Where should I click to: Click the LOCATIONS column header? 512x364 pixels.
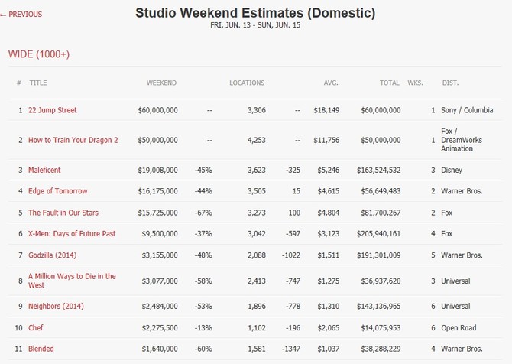point(247,83)
